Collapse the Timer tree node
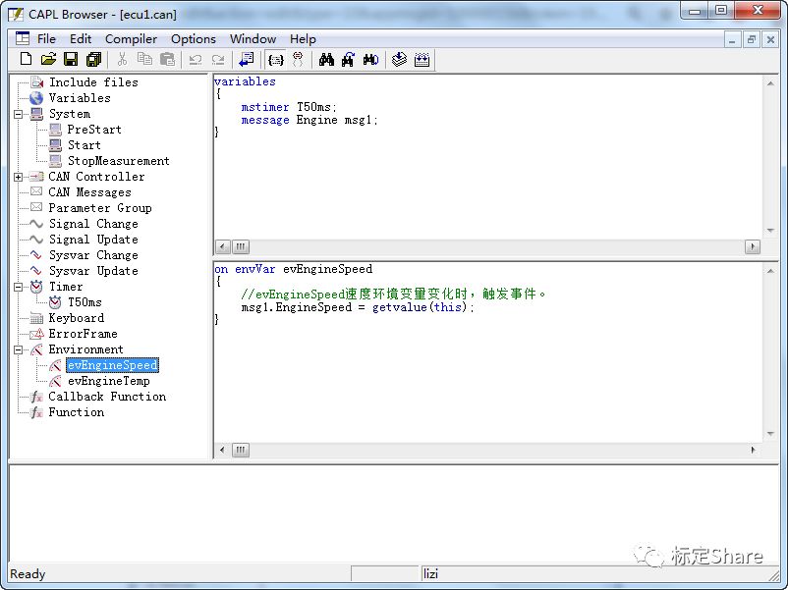The height and width of the screenshot is (590, 788). click(x=18, y=287)
